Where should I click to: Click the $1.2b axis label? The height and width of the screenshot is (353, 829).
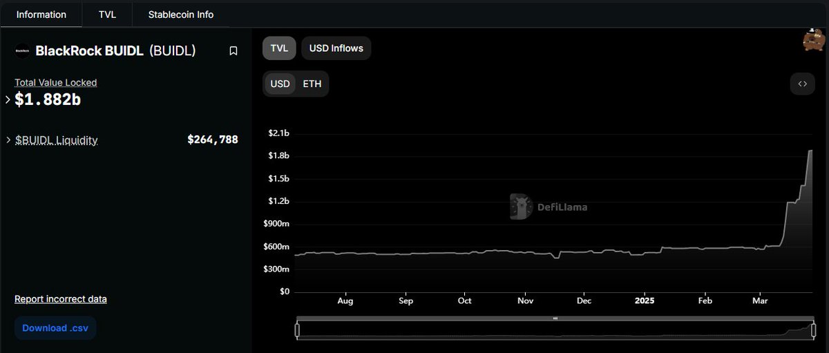[278, 201]
